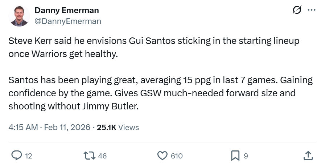This screenshot has width=317, height=165.
Task: Click the reply count of 12
Action: click(x=29, y=156)
